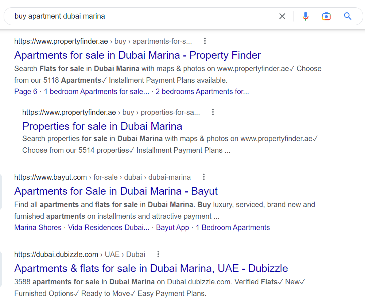Open the three-dot menu on the Bayut result
365x300 pixels.
pos(203,177)
